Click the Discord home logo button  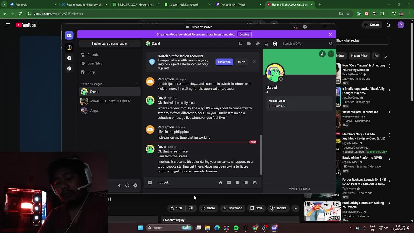[x=69, y=35]
